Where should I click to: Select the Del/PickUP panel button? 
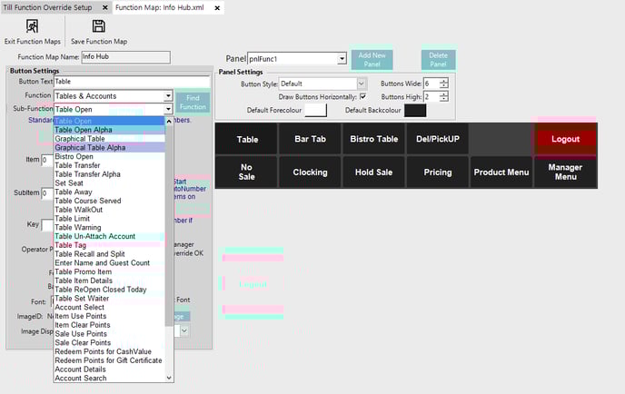438,139
